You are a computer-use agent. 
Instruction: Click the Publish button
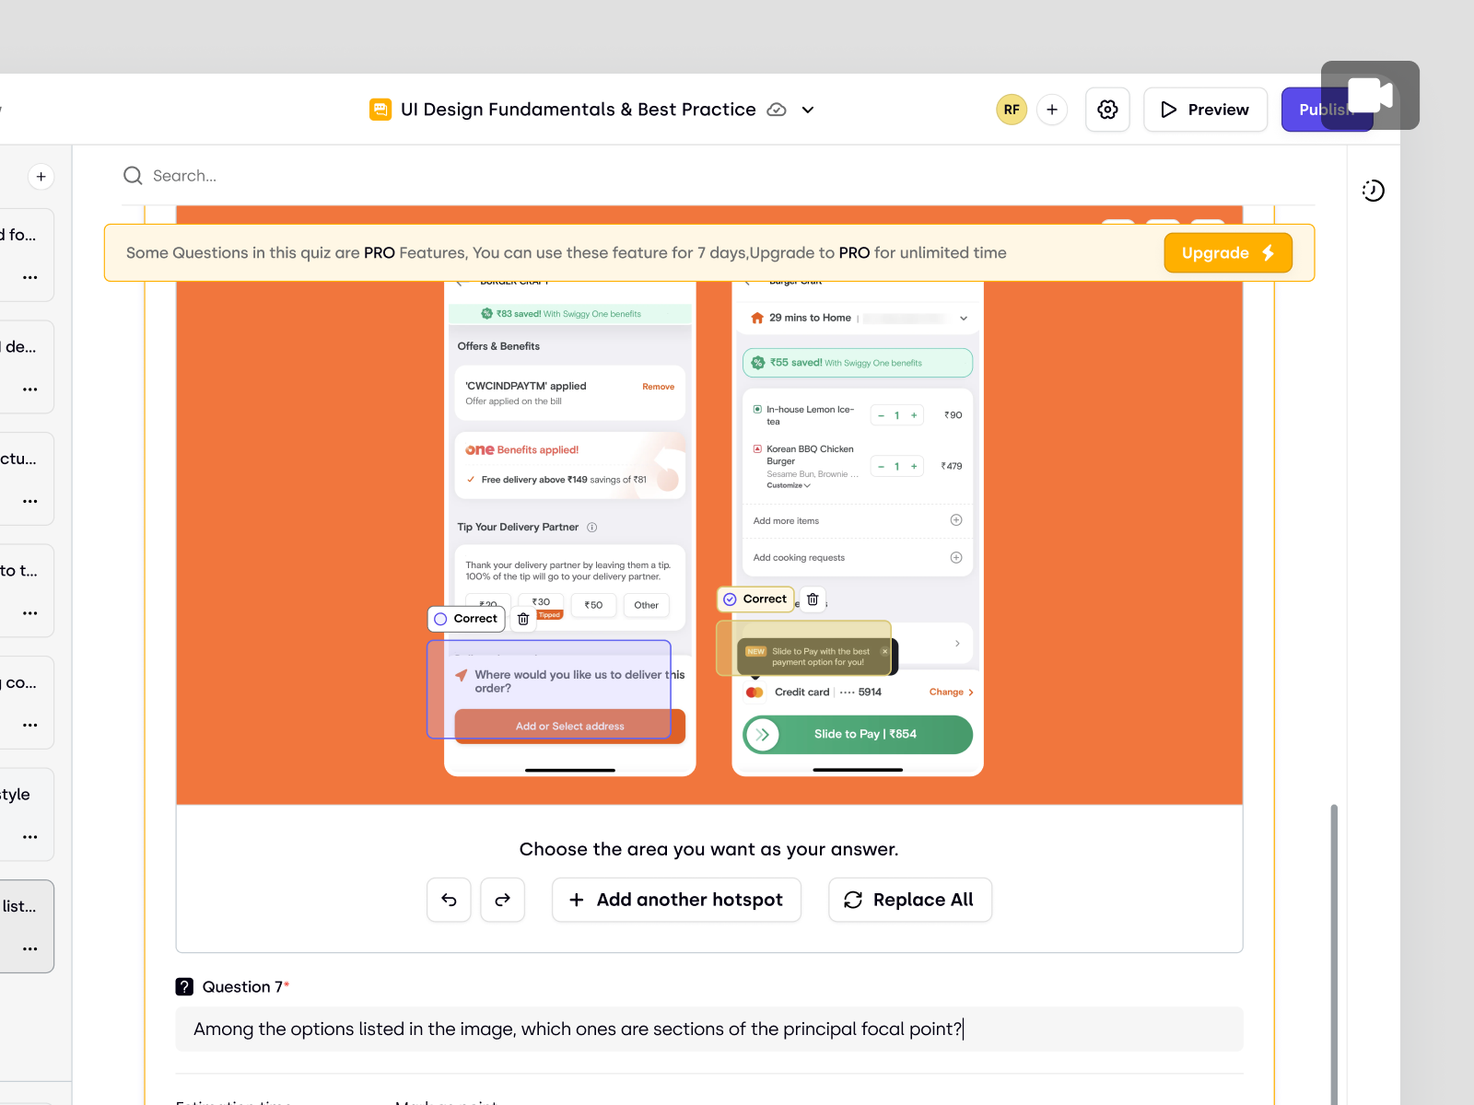[1327, 110]
